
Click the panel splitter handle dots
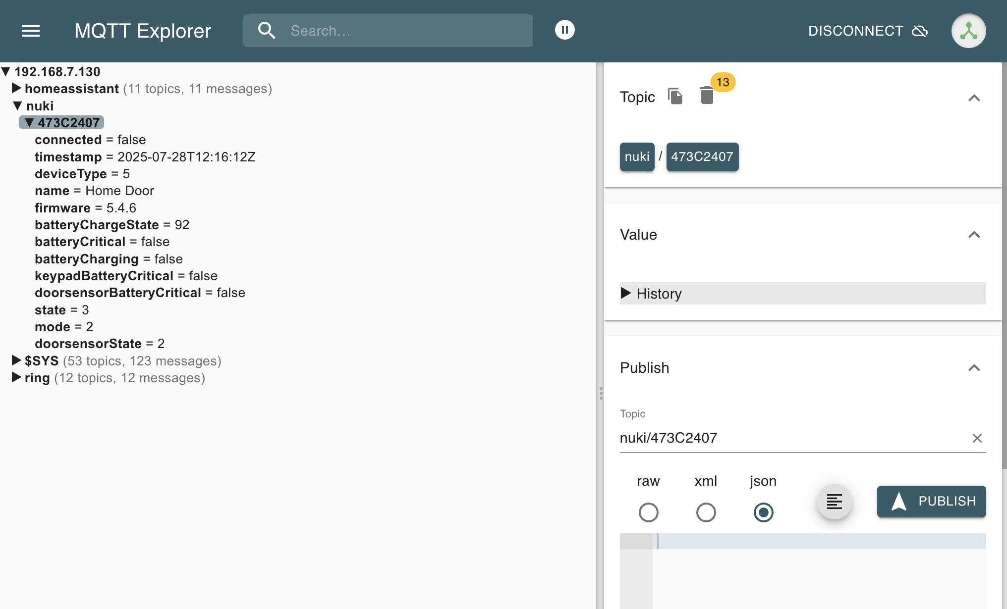click(x=601, y=393)
